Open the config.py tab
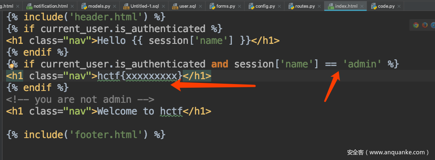 click(x=265, y=6)
